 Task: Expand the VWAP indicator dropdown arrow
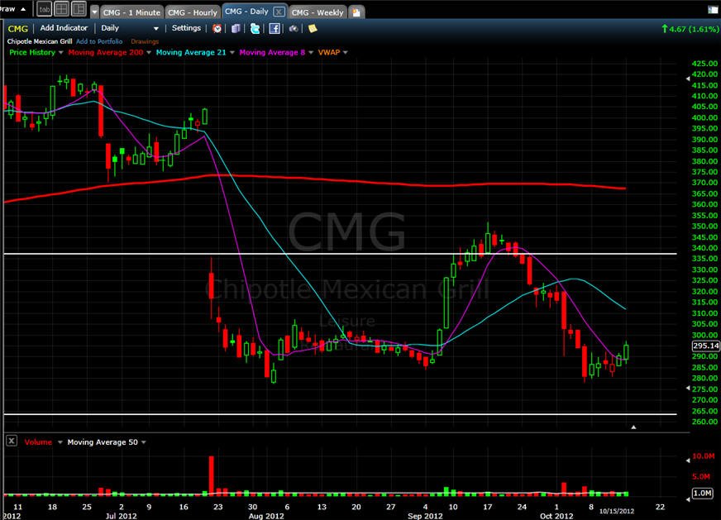tap(346, 52)
